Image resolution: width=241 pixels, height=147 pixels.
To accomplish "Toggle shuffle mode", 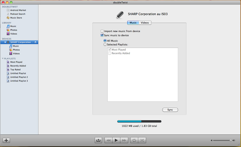I will [x=142, y=140].
